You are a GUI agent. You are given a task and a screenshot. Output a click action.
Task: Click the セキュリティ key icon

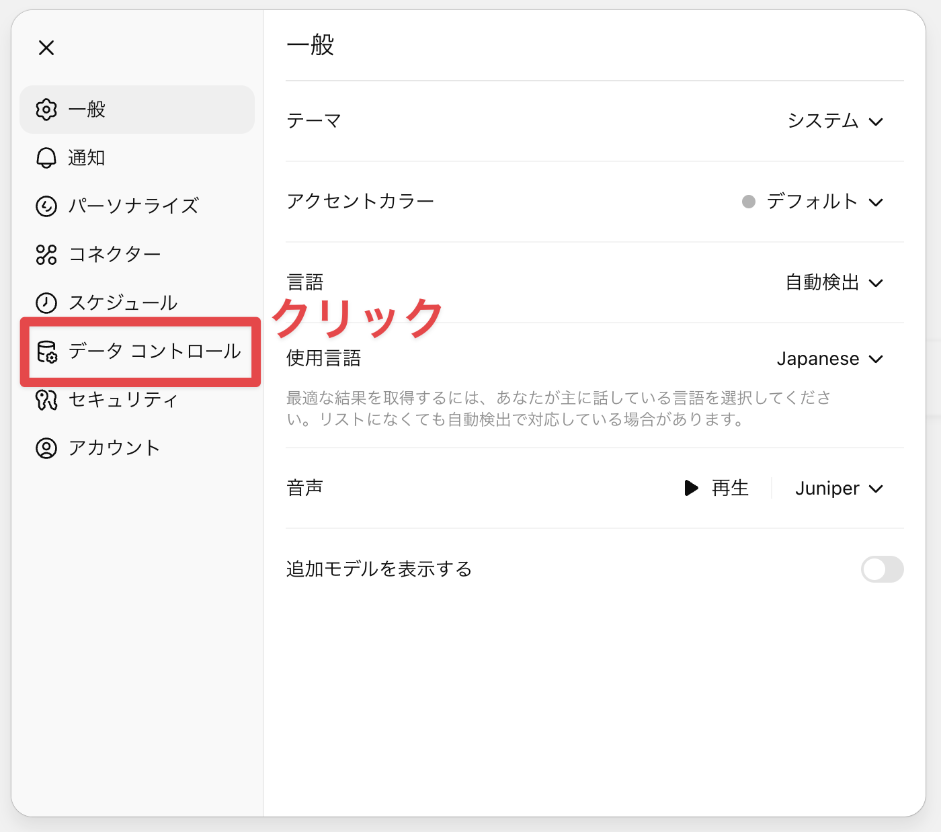point(46,400)
